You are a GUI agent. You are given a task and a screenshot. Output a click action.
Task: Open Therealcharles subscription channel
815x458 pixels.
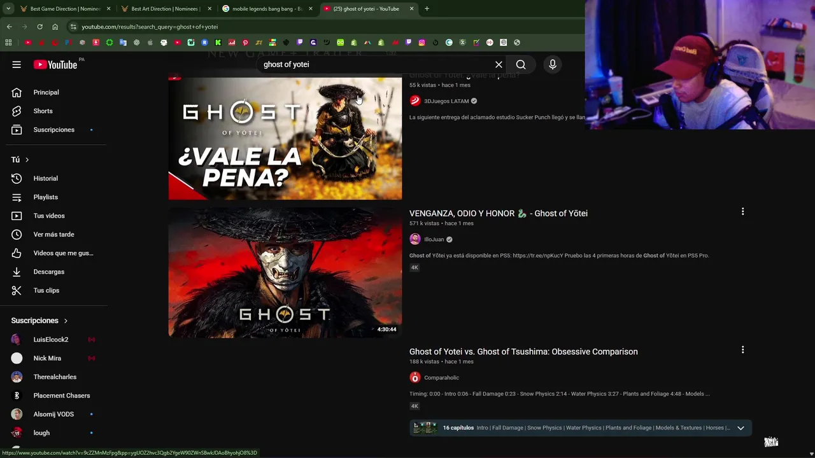(54, 377)
